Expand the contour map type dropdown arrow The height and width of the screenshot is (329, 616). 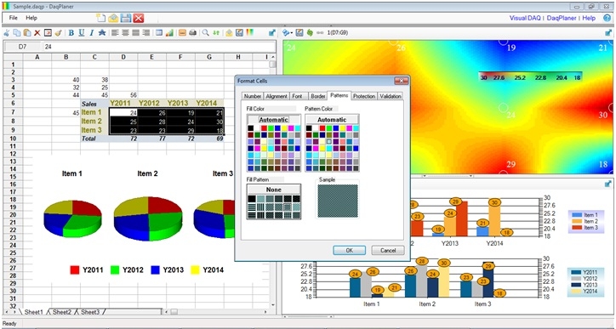pos(293,33)
